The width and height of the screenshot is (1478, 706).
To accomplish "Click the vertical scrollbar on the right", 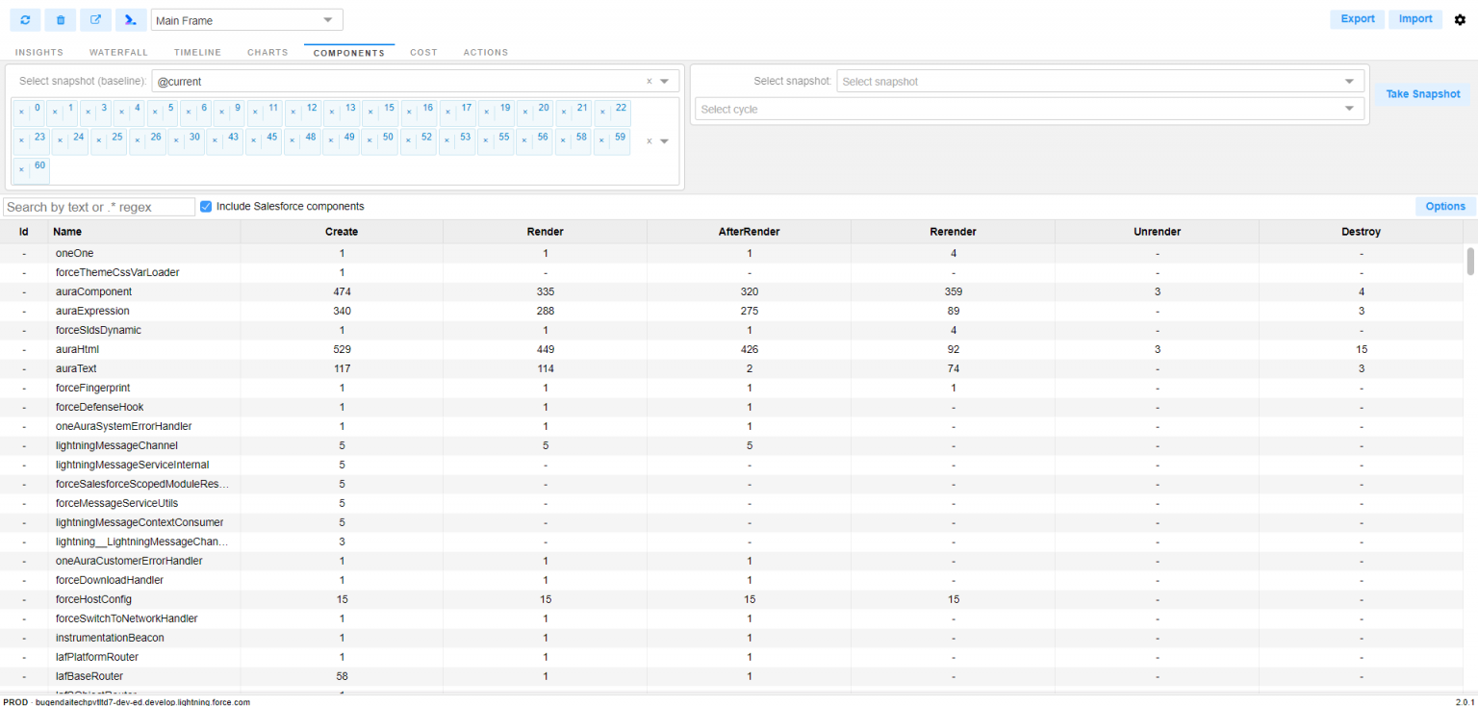I will (1470, 260).
